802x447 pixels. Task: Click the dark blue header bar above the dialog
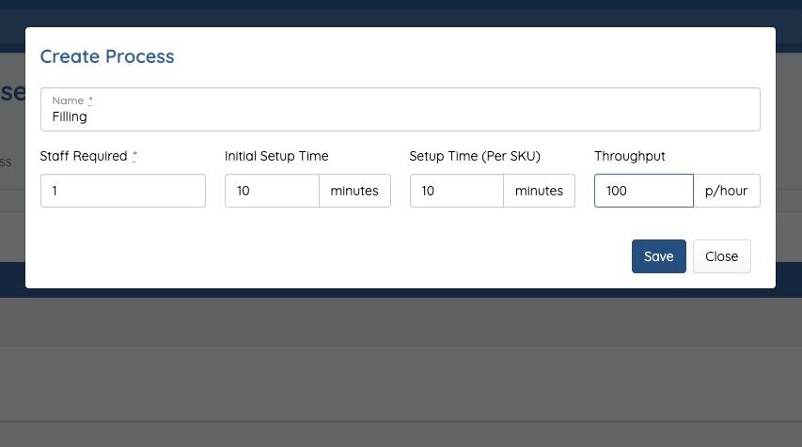[x=401, y=11]
